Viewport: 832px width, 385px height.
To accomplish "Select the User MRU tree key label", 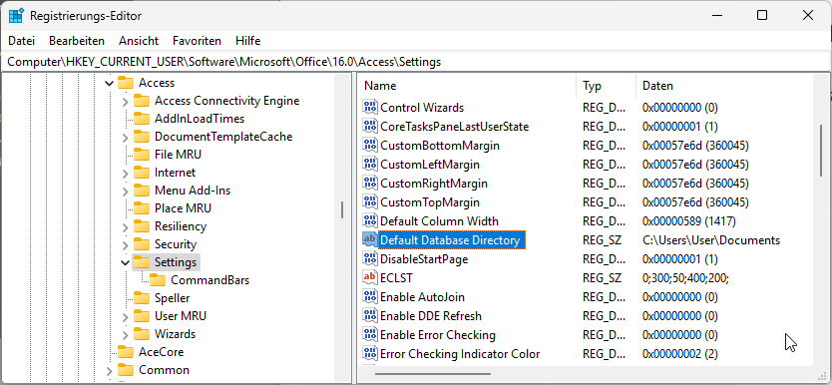I will (x=181, y=316).
